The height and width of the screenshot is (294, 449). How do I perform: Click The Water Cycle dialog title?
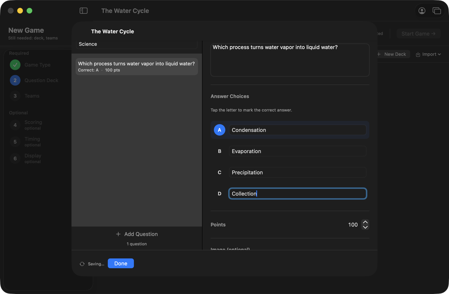click(x=113, y=31)
